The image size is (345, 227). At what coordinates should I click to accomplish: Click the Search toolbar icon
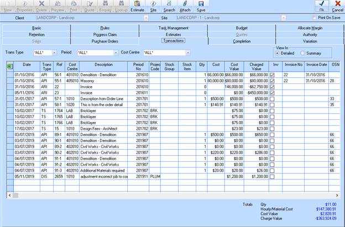click(169, 6)
